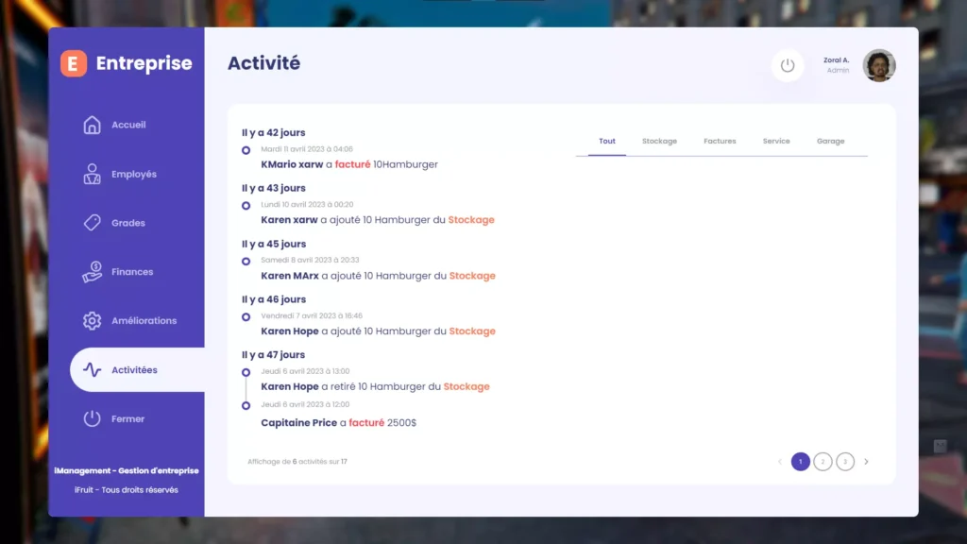The image size is (967, 544).
Task: Open the Employés section via its icon
Action: click(x=91, y=173)
